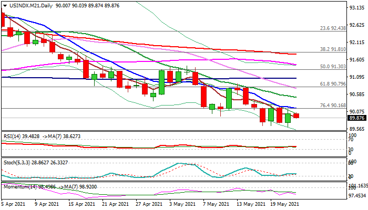Click the Momentum(14) indicator label

click(17, 186)
